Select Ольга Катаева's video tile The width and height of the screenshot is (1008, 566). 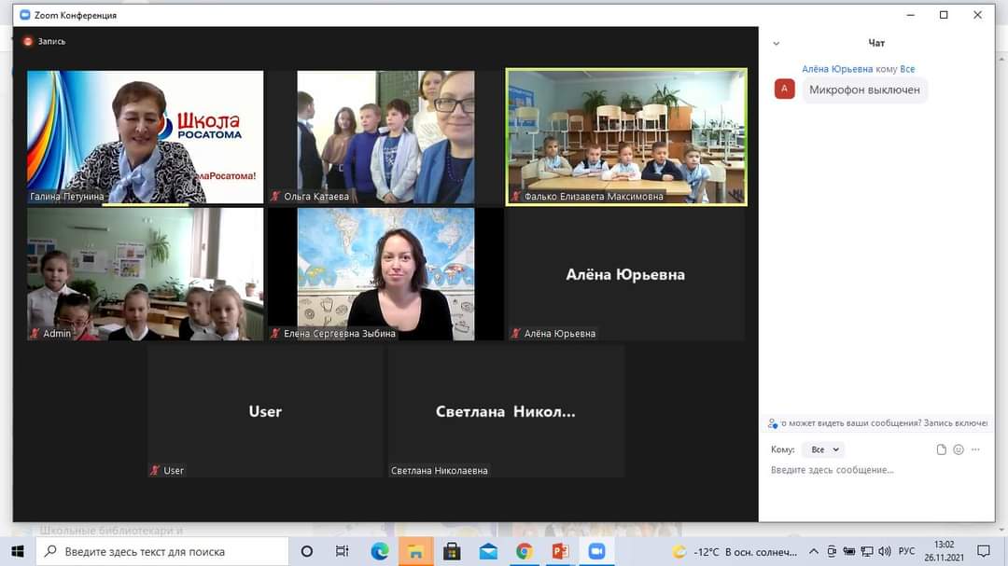pos(385,137)
